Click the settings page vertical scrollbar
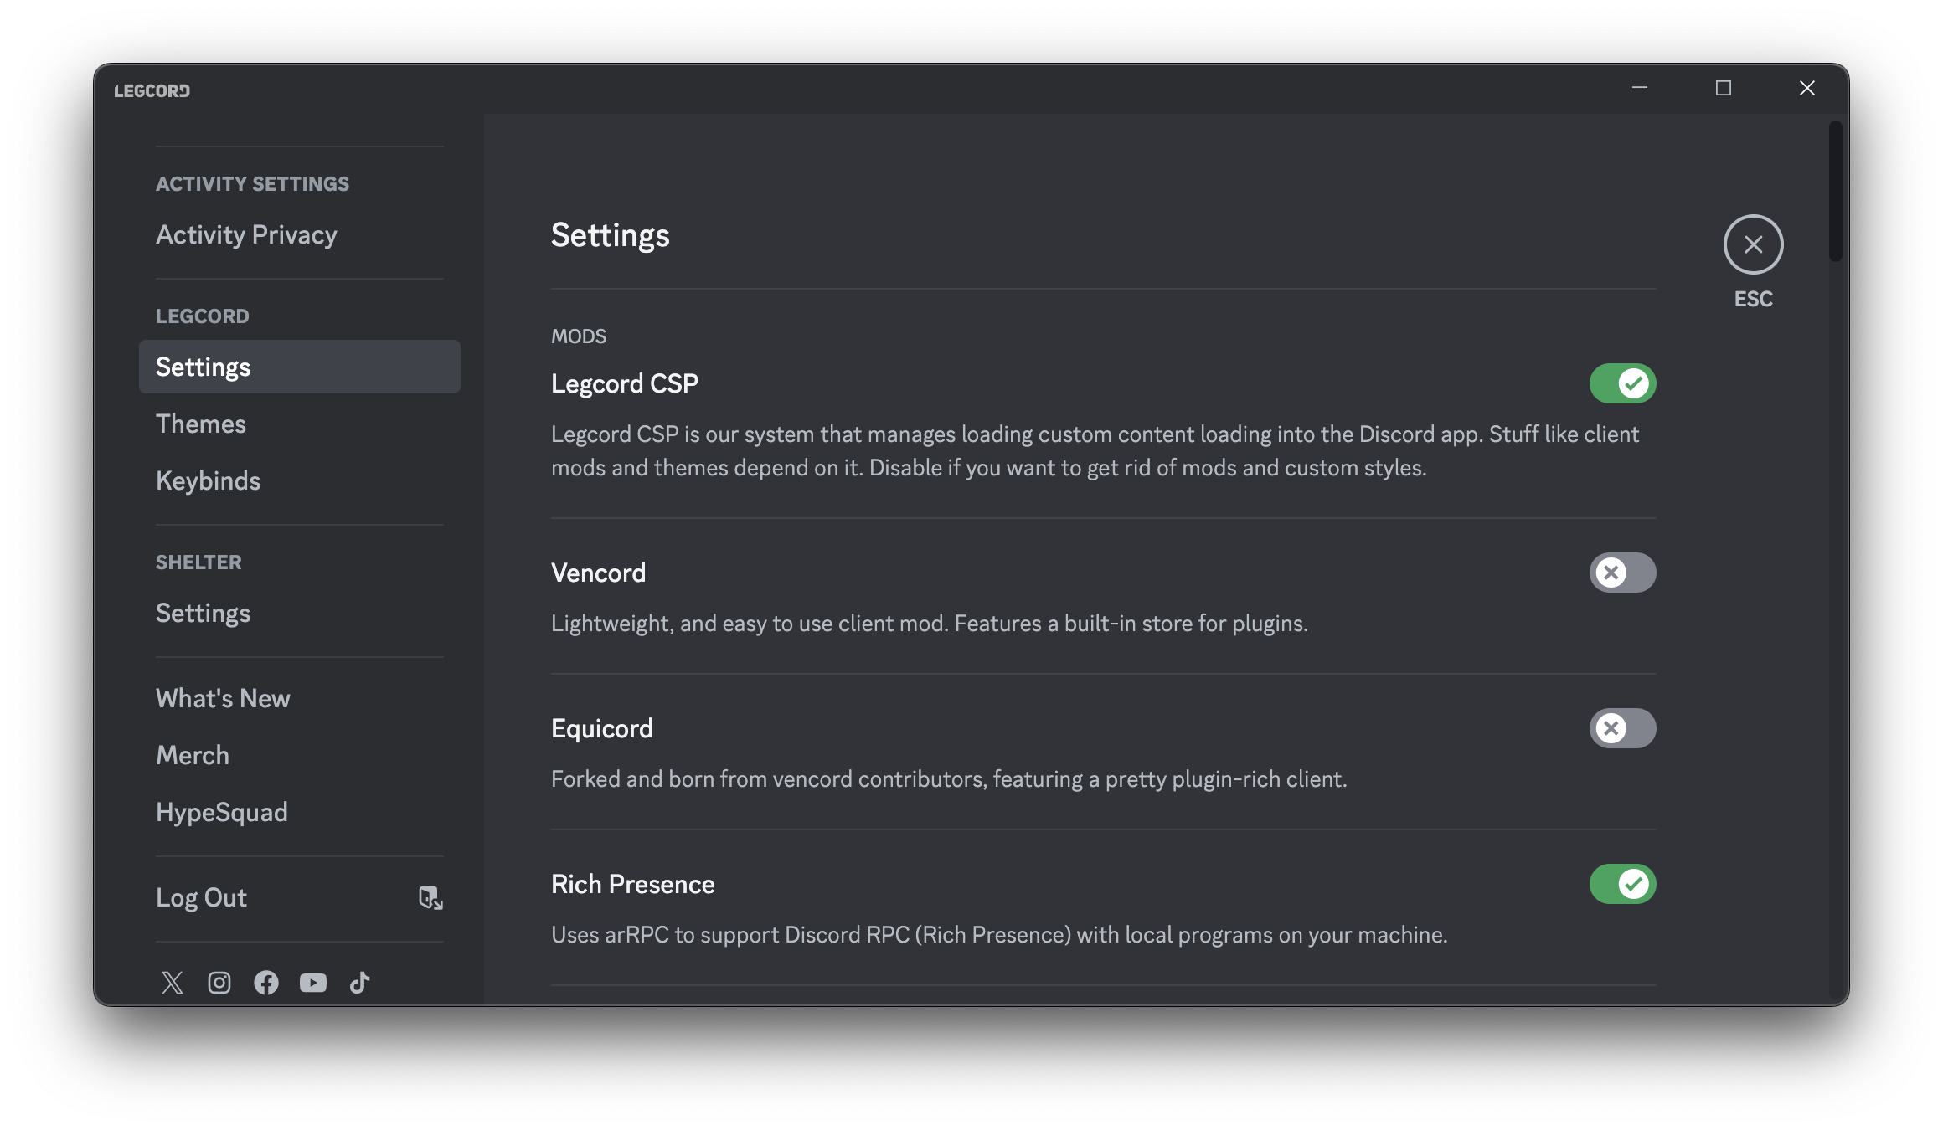The height and width of the screenshot is (1130, 1943). (1835, 192)
